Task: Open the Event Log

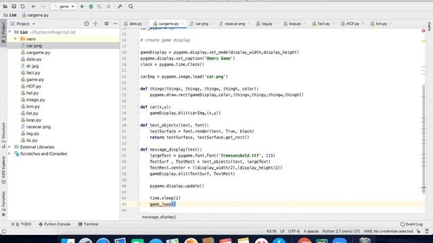Action: pos(411,224)
